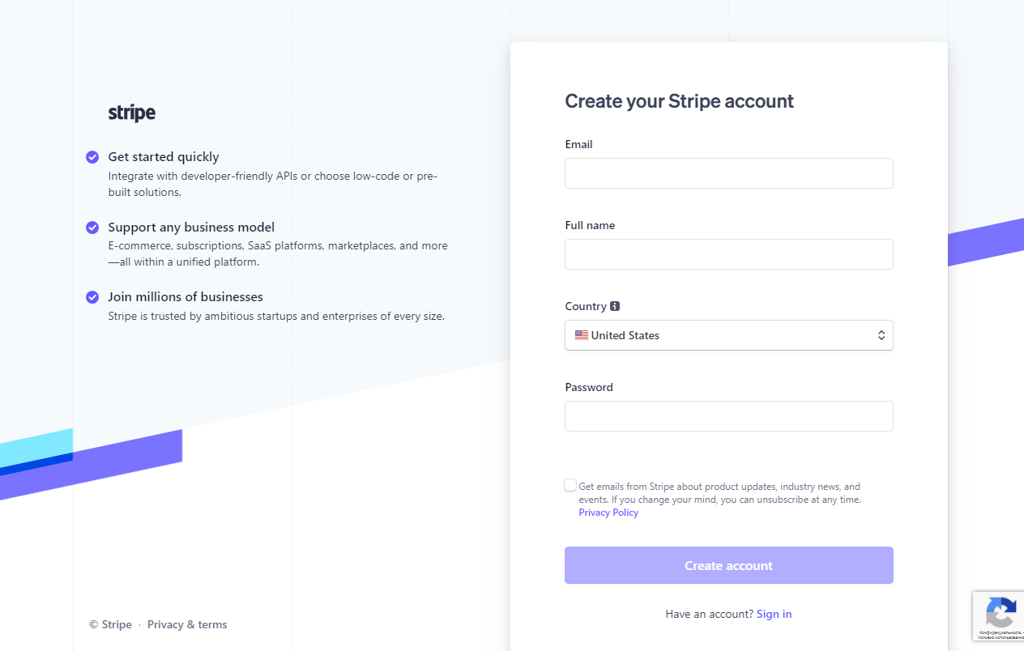The height and width of the screenshot is (651, 1024).
Task: Click the United States flag icon
Action: [581, 335]
